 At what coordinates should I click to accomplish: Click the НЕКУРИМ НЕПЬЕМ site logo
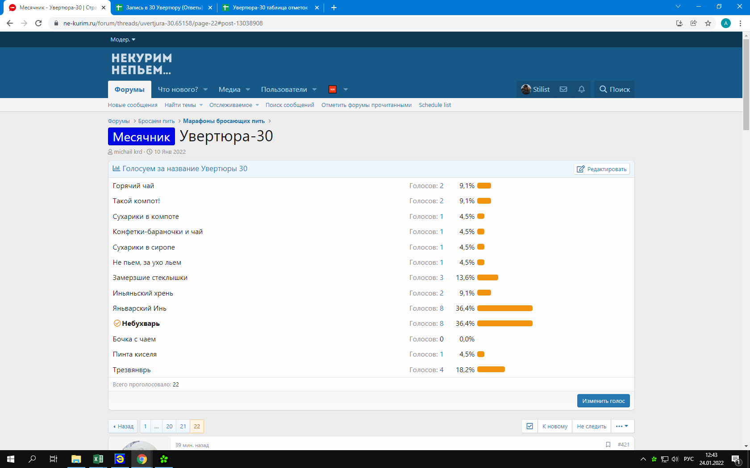coord(142,64)
